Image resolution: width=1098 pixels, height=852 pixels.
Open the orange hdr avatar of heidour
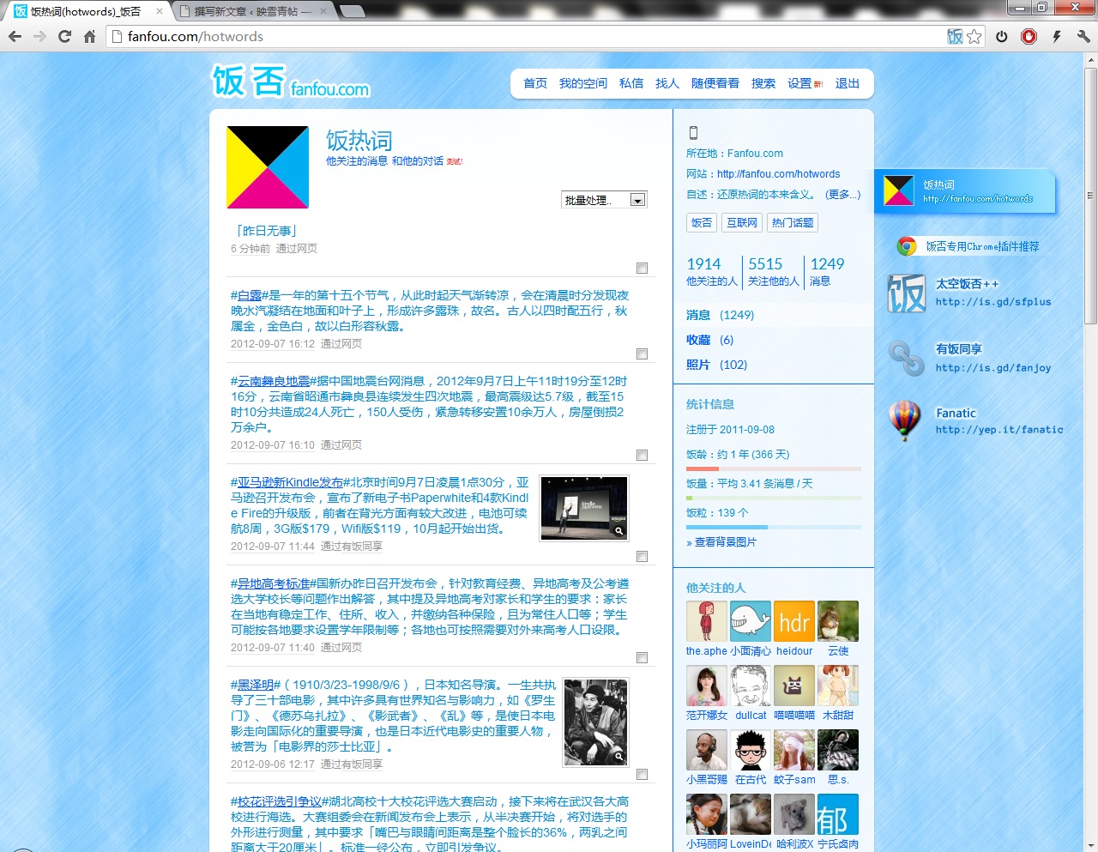click(x=794, y=621)
